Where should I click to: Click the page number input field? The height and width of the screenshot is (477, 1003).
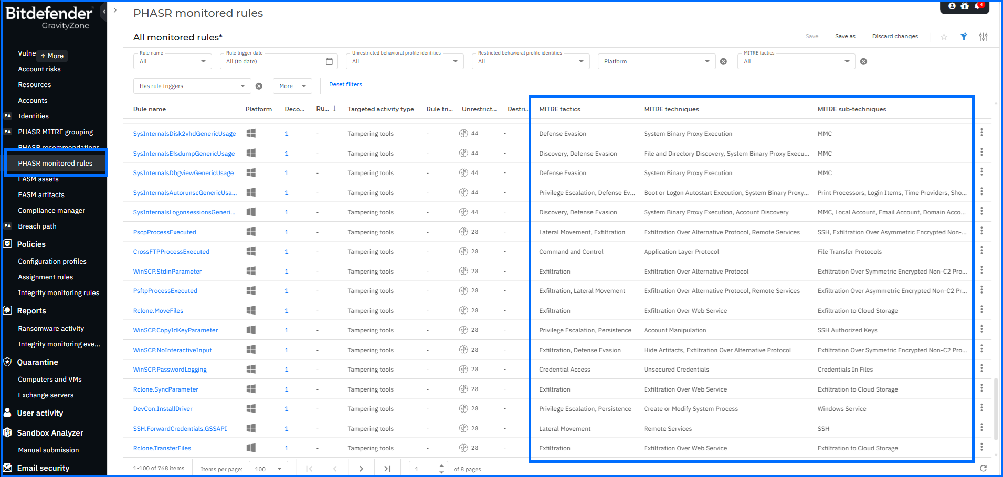425,469
